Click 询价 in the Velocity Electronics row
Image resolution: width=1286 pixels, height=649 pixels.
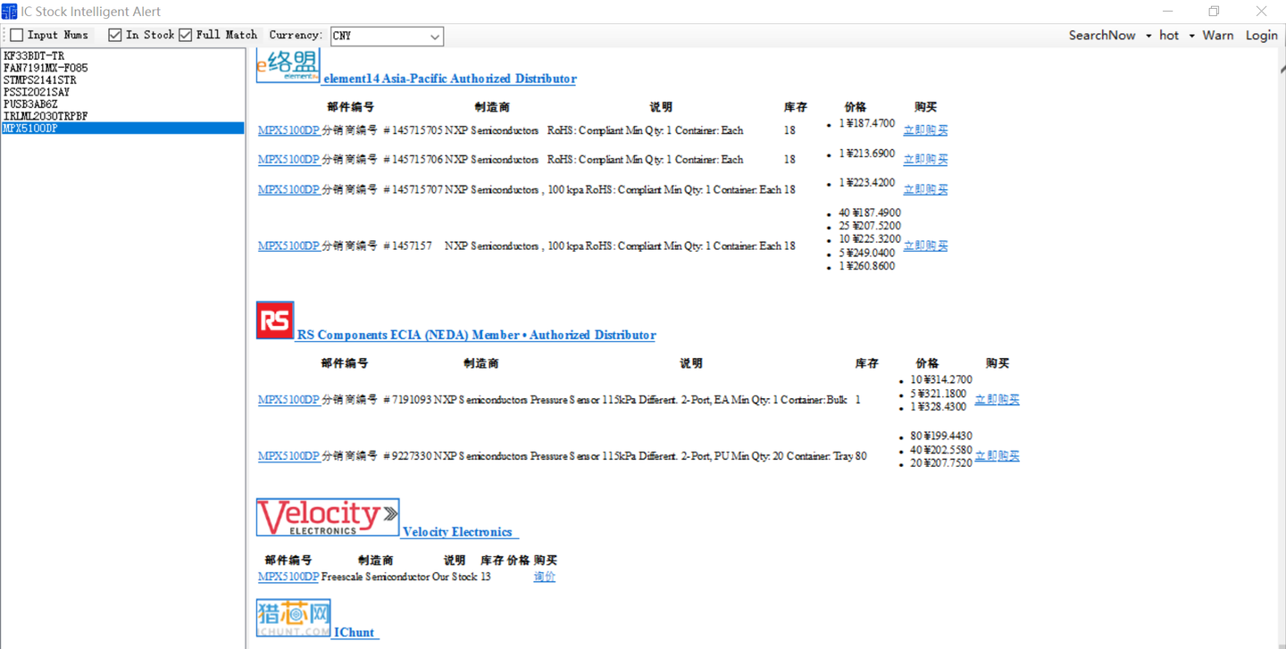(544, 577)
